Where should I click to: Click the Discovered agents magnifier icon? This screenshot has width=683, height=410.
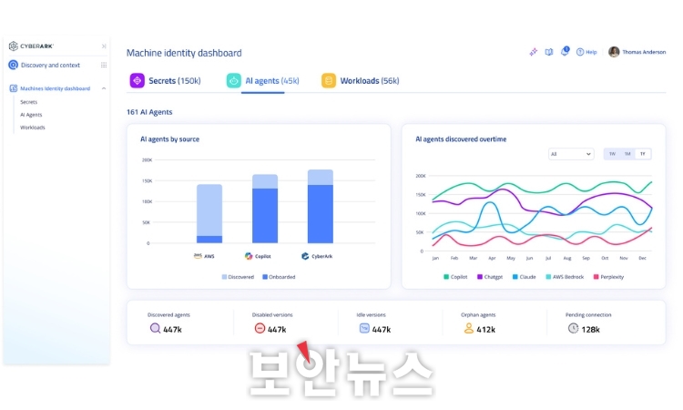[x=155, y=328]
